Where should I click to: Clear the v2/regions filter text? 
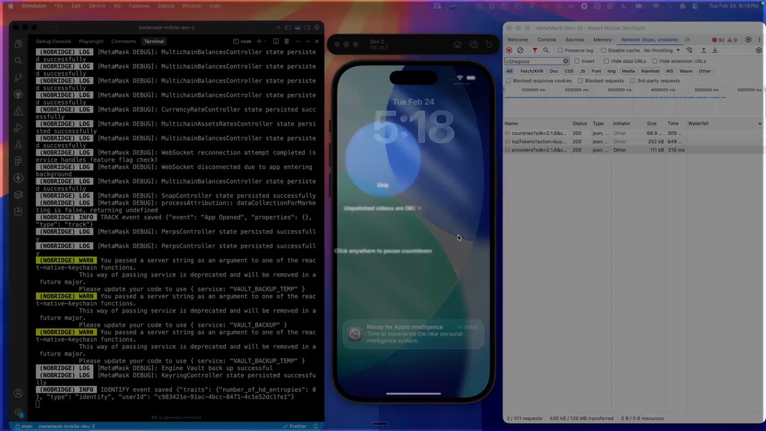(566, 61)
